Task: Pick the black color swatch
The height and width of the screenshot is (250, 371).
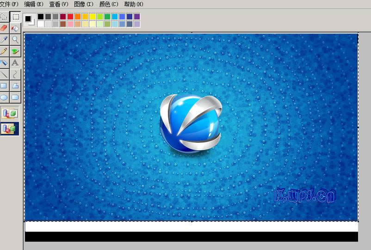Action: coord(41,17)
